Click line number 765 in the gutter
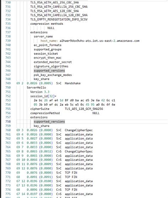Screen dimensions: 168x198 [8, 151]
